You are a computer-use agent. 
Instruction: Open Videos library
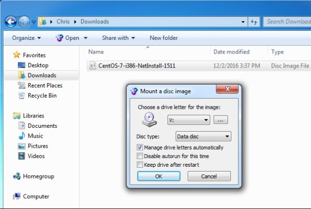tap(36, 156)
